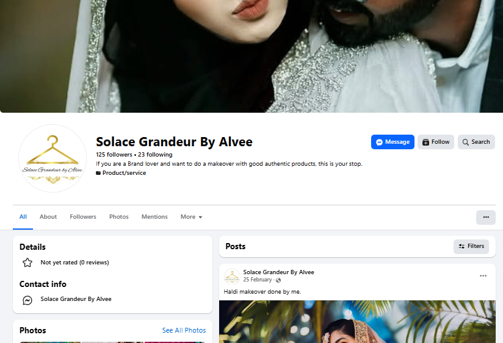Open the post author name link
Screen dimensions: 503x343
(x=278, y=272)
